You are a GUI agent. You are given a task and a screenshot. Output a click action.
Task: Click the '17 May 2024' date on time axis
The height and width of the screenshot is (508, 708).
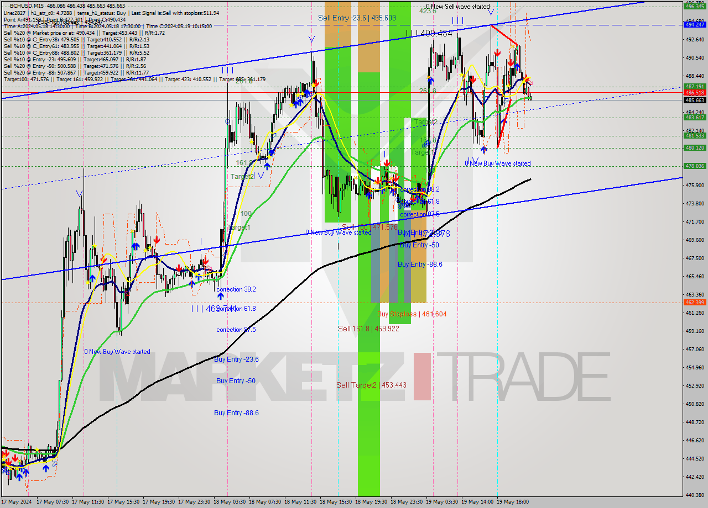click(16, 502)
